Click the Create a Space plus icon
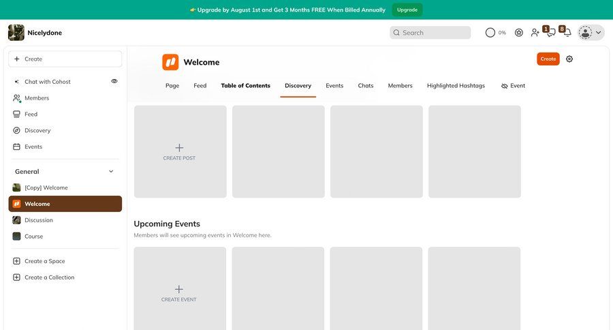This screenshot has width=613, height=330. [x=16, y=261]
